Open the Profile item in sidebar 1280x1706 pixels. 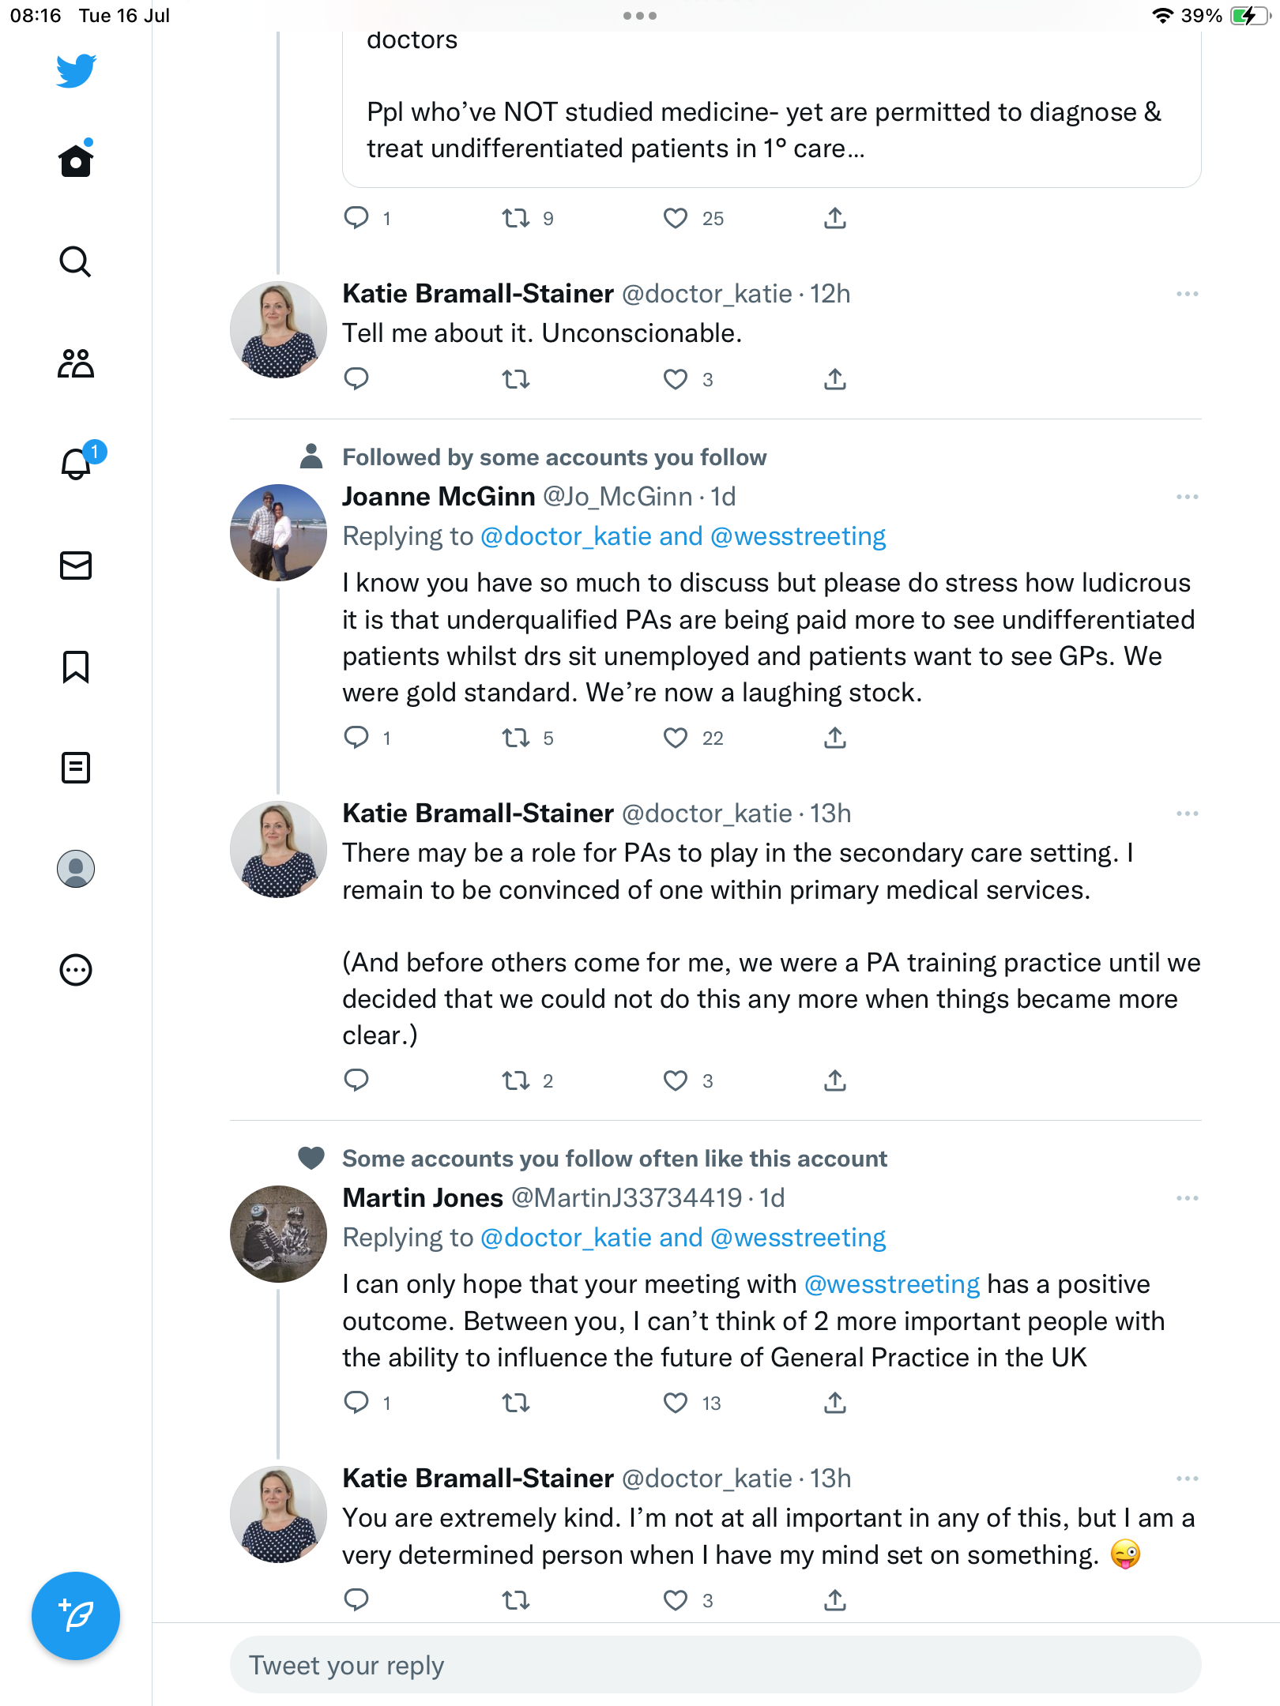[x=76, y=869]
